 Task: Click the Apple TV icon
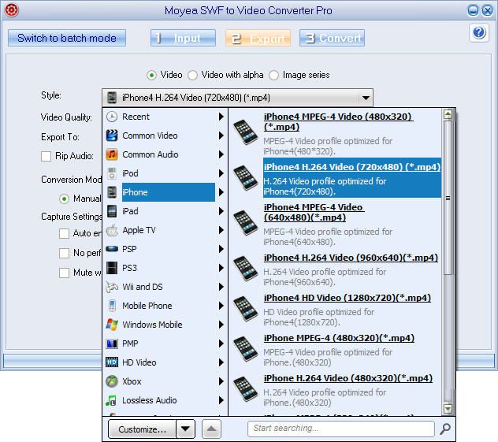coord(112,230)
